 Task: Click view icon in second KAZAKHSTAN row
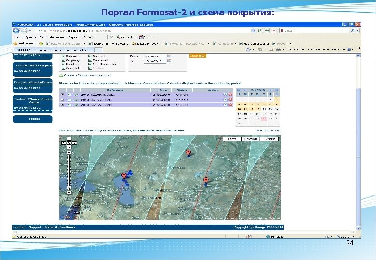point(225,100)
